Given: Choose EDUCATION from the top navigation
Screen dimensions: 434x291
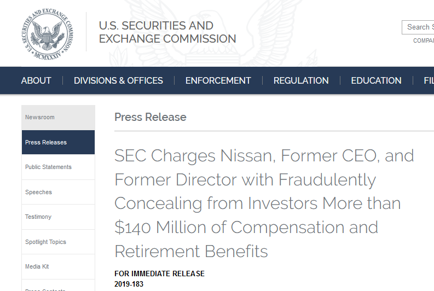Looking at the screenshot, I should 376,80.
